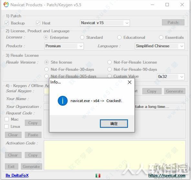Close the Info dialog with X
Viewport: 191px width, 180px height.
click(130, 82)
